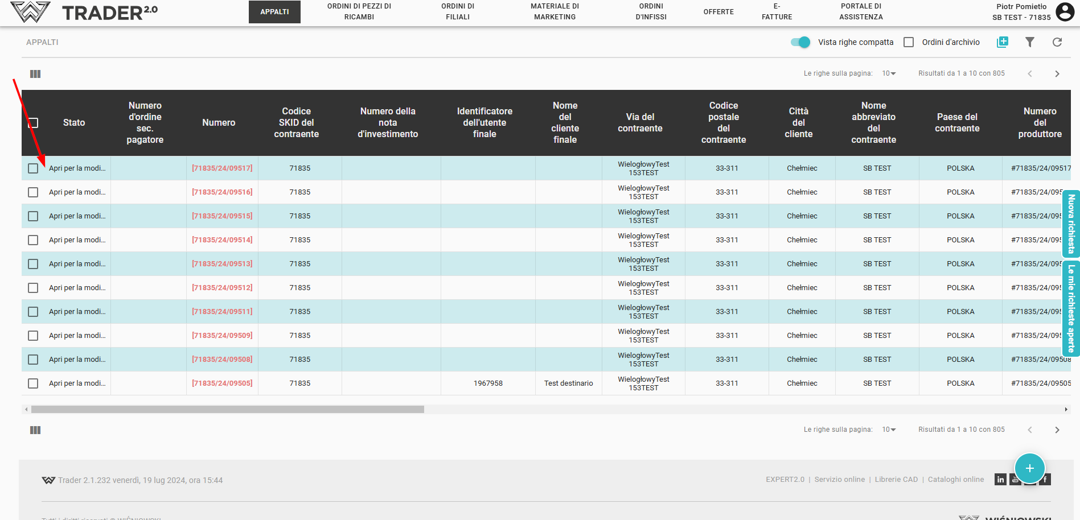Image resolution: width=1080 pixels, height=520 pixels.
Task: Open the LinkedIn icon in footer
Action: click(x=1000, y=480)
